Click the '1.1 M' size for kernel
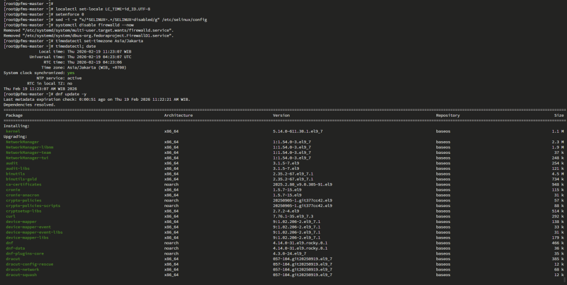The width and height of the screenshot is (567, 285). pyautogui.click(x=558, y=132)
